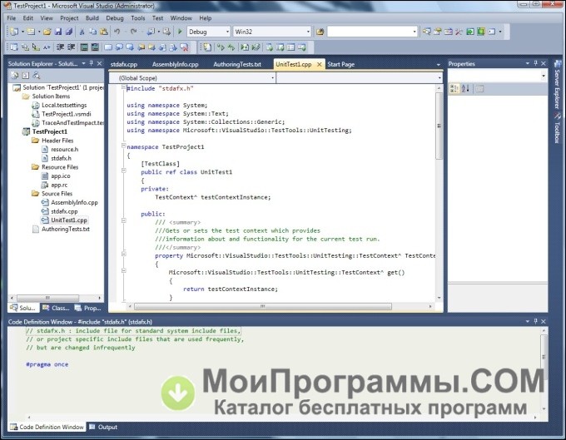Start debugging with the green play icon

[x=180, y=32]
